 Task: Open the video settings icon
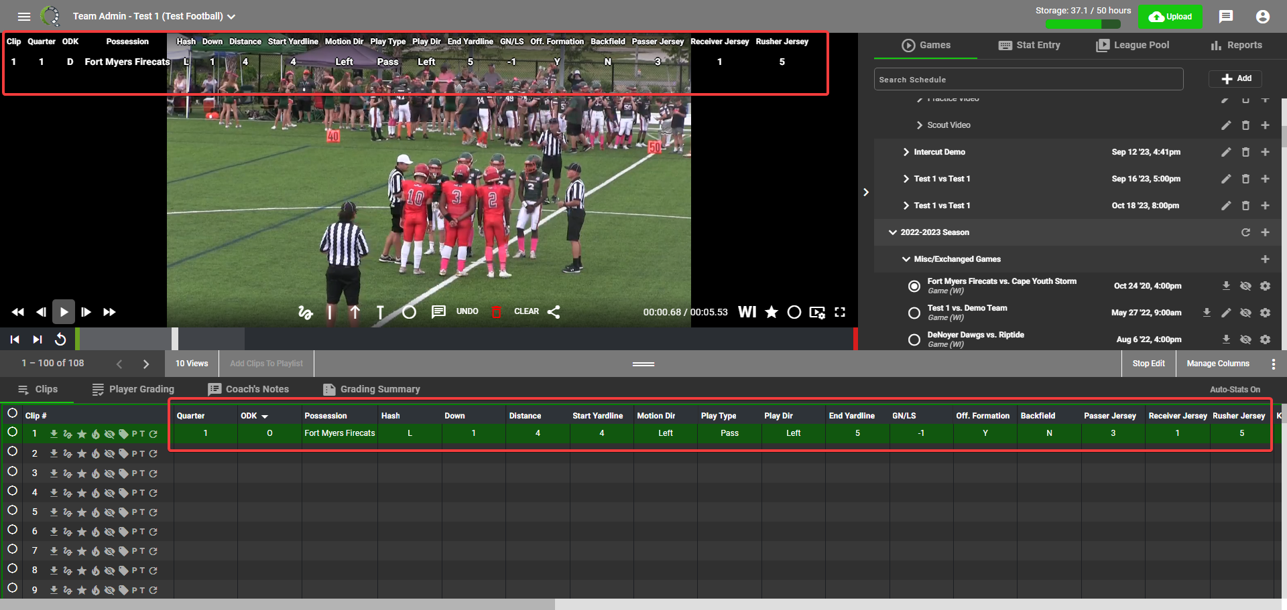[817, 312]
